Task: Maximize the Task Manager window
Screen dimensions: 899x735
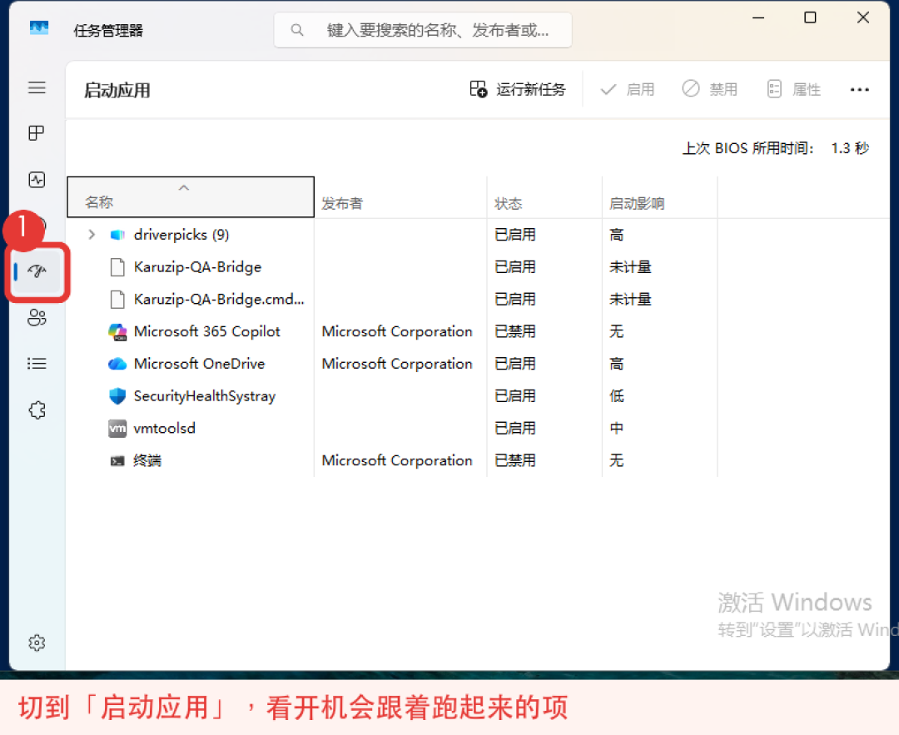Action: point(810,17)
